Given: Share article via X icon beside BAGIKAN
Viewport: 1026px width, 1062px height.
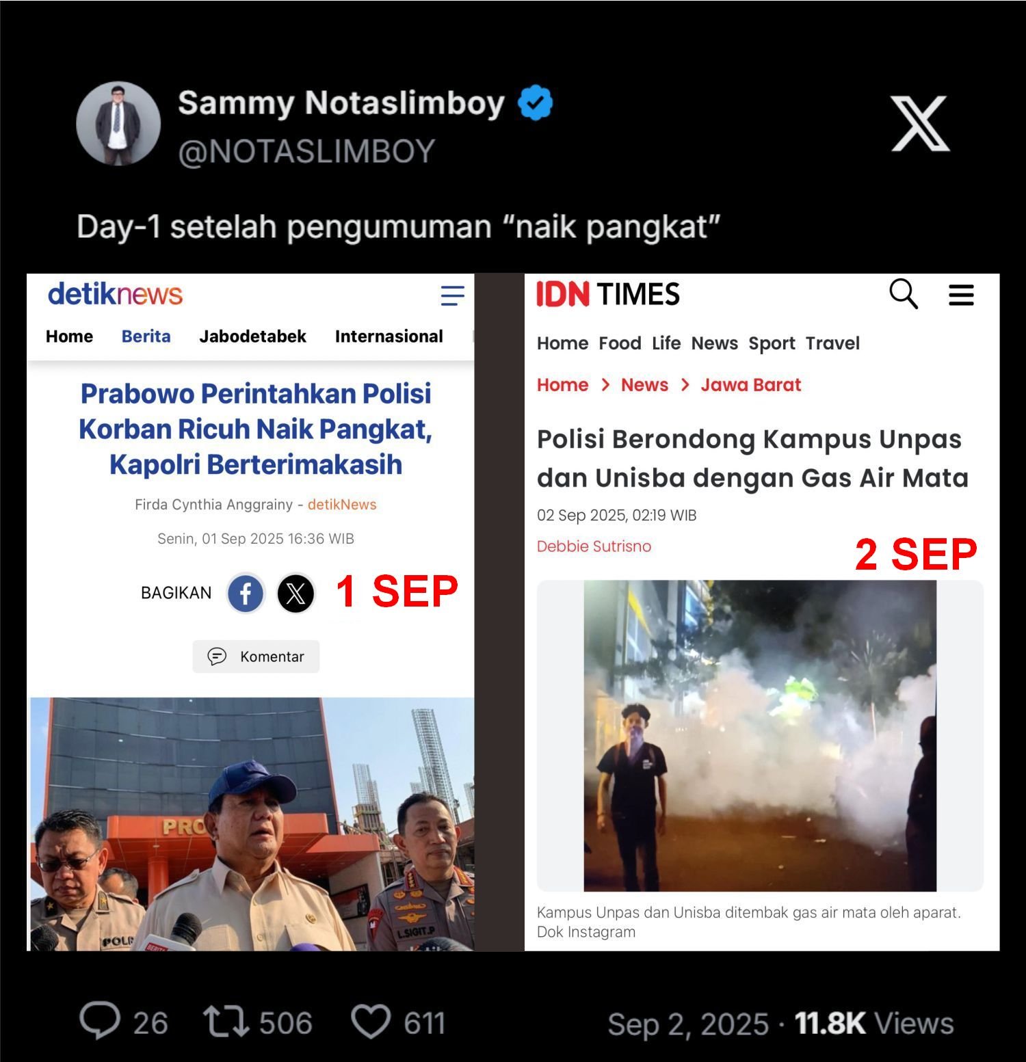Looking at the screenshot, I should coord(295,593).
